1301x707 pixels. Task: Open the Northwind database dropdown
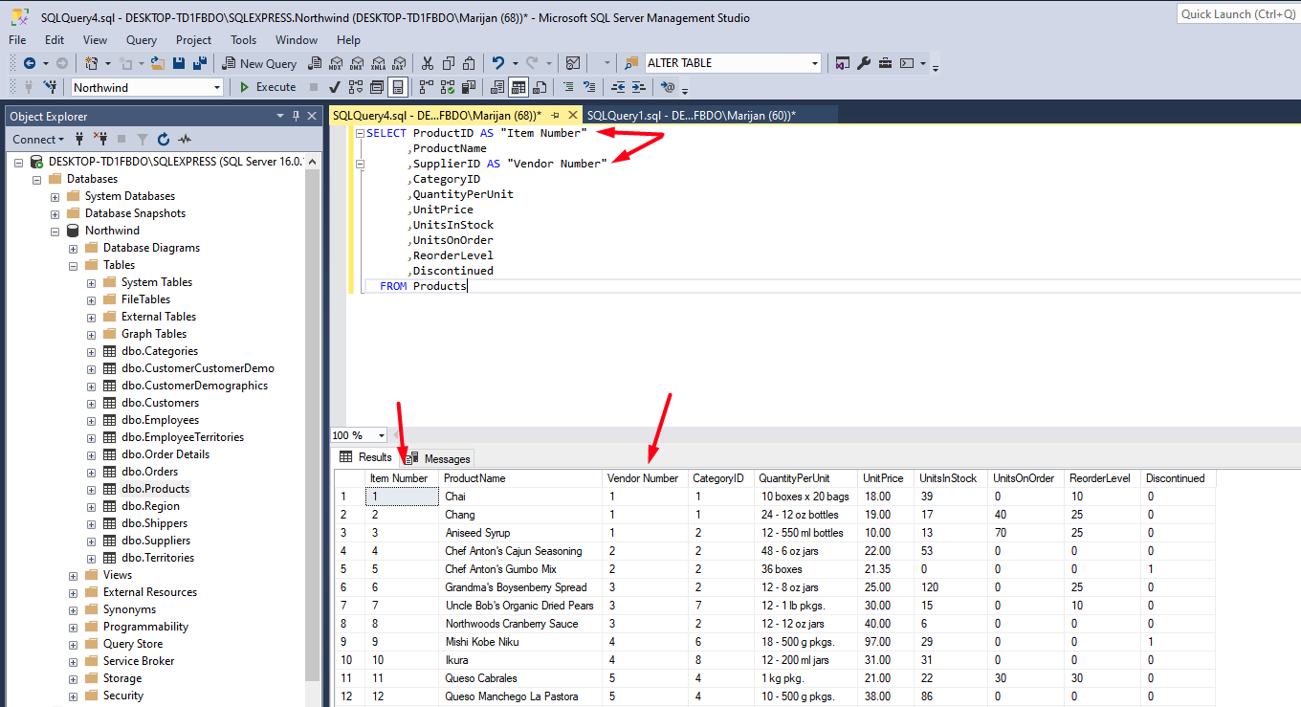pos(217,87)
